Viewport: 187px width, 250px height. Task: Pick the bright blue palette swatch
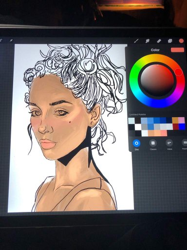[182, 126]
